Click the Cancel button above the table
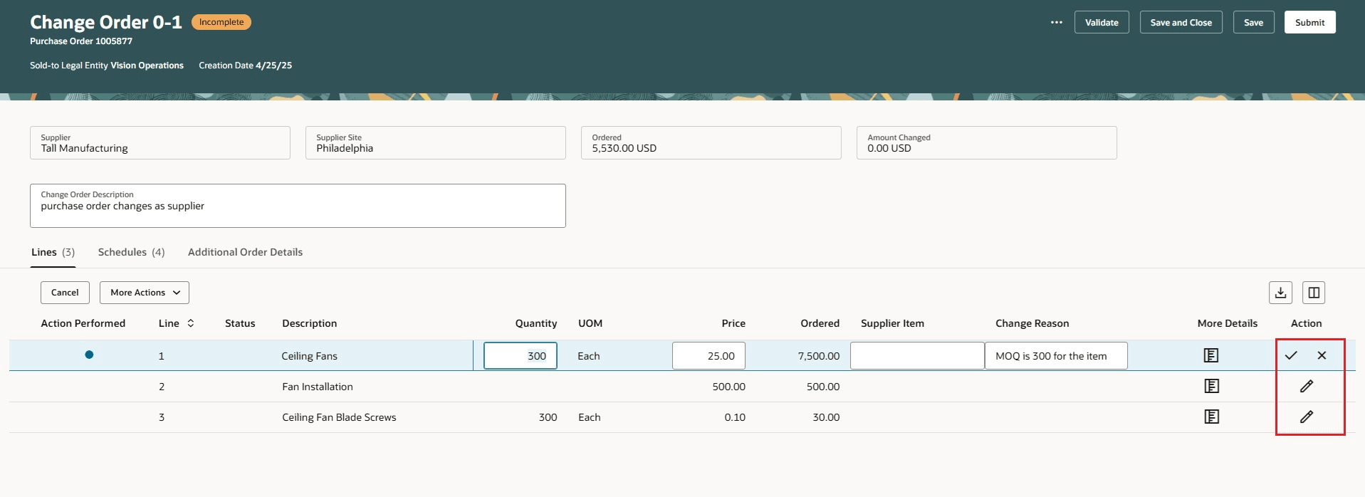 pyautogui.click(x=65, y=293)
